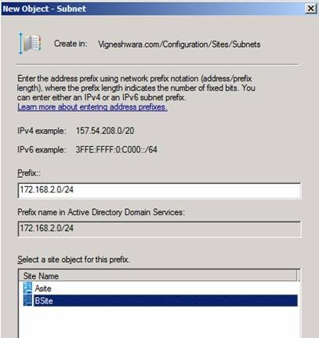
Task: Click the Prefix name in Active Directory Domain Services label
Action: (x=101, y=212)
